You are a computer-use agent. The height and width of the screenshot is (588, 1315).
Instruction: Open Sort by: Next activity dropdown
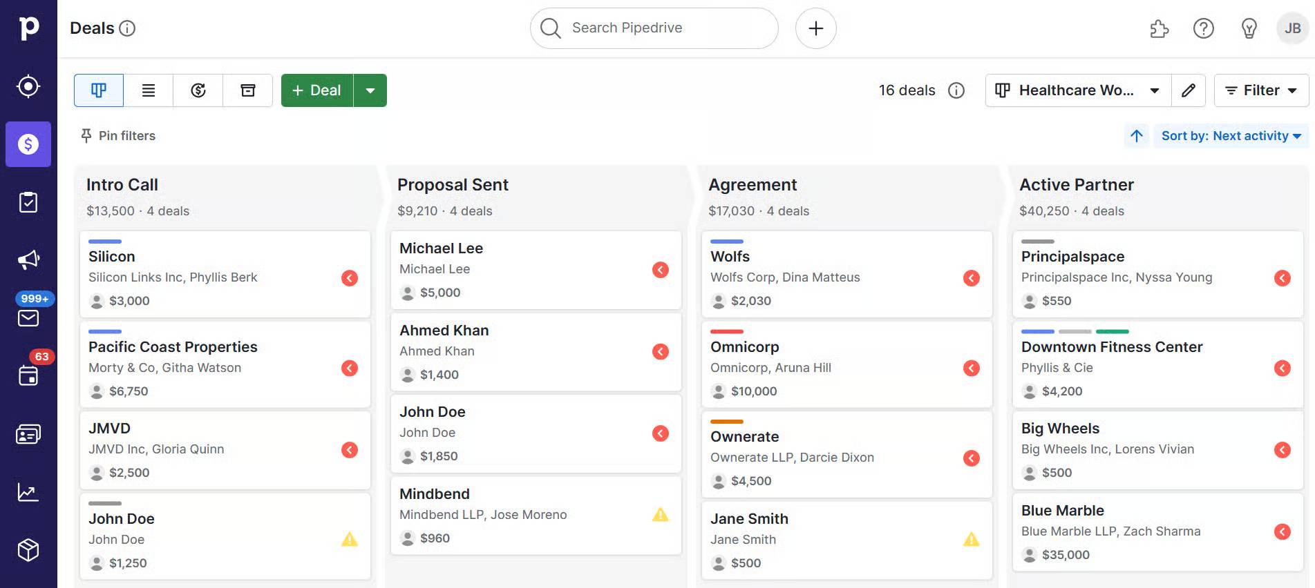1231,136
